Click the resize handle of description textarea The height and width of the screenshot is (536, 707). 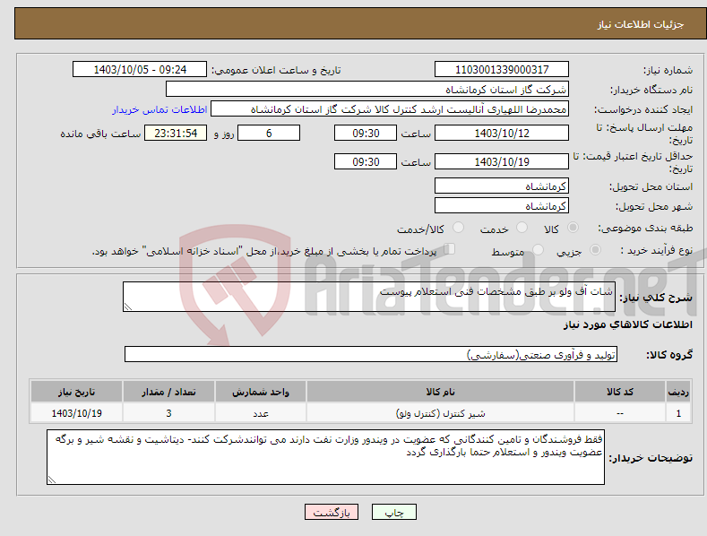(x=128, y=307)
